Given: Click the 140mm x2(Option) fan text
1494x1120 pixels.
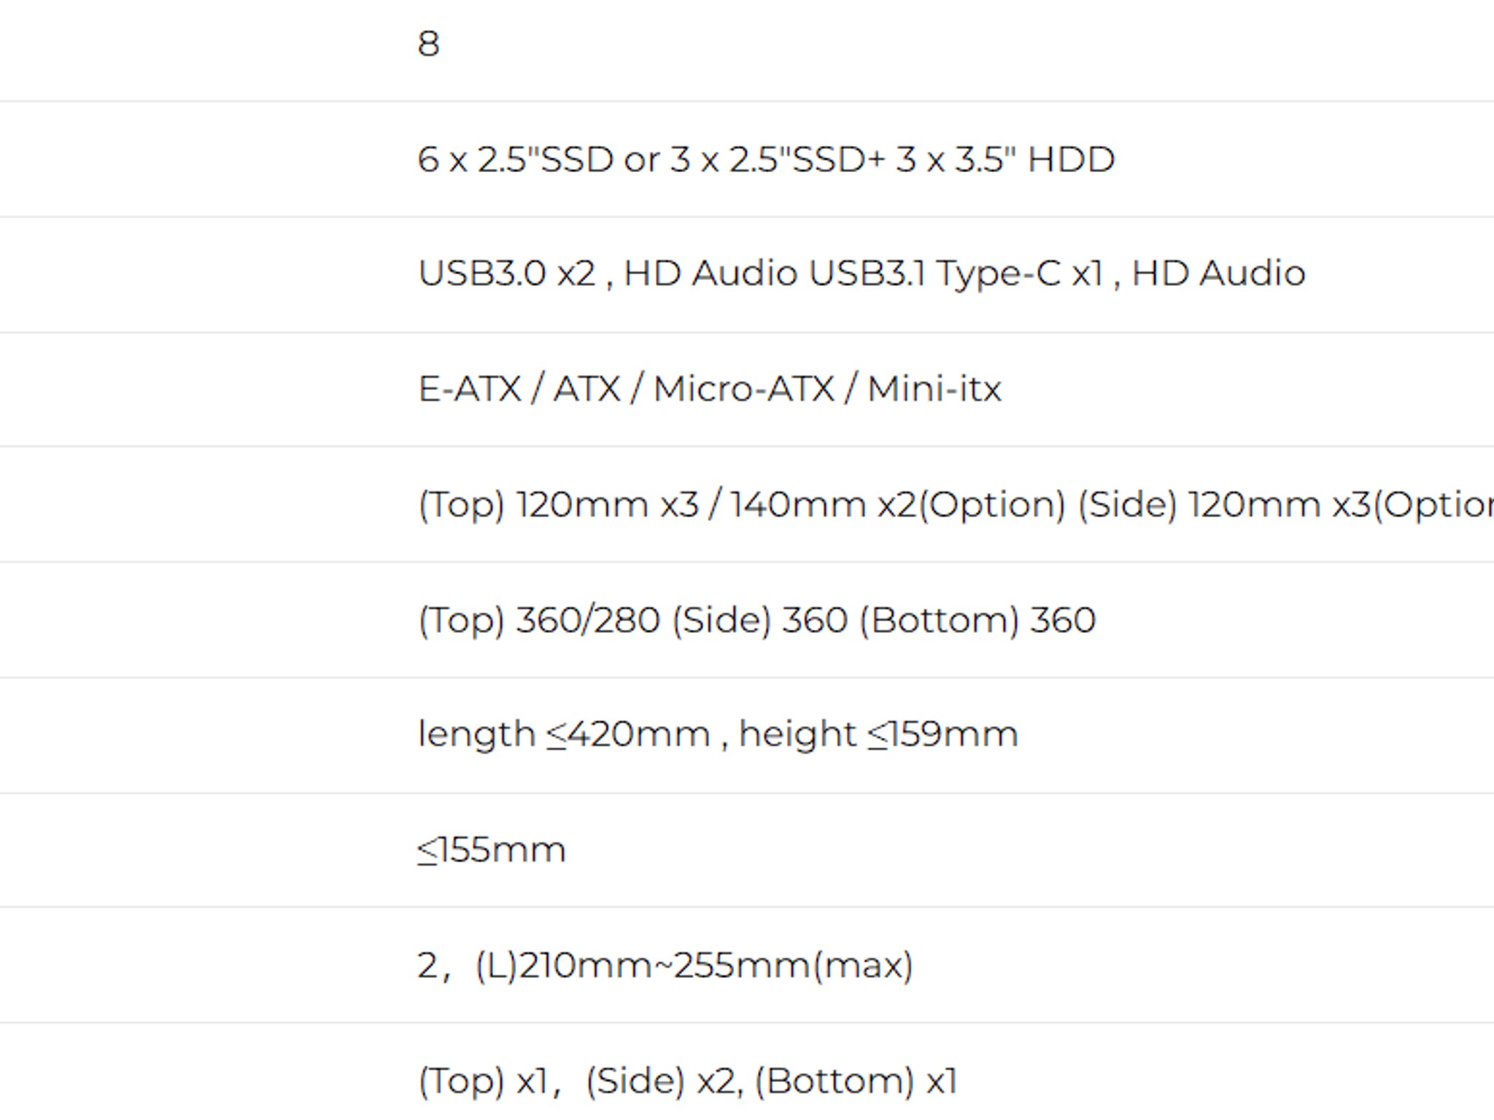Looking at the screenshot, I should [x=897, y=505].
